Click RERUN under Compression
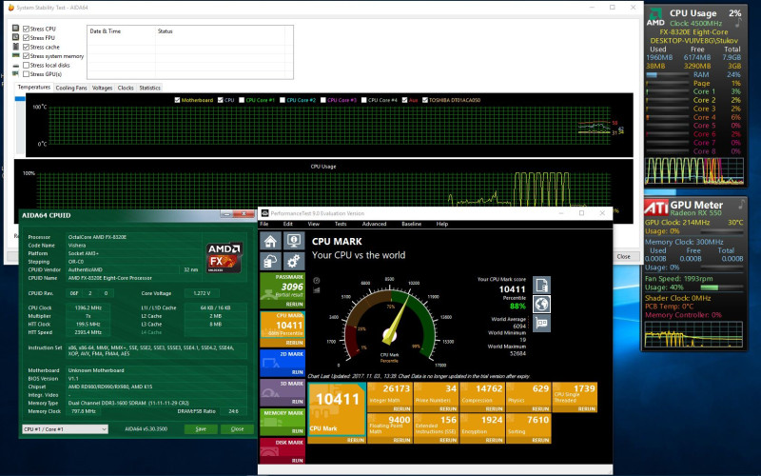 (494, 408)
